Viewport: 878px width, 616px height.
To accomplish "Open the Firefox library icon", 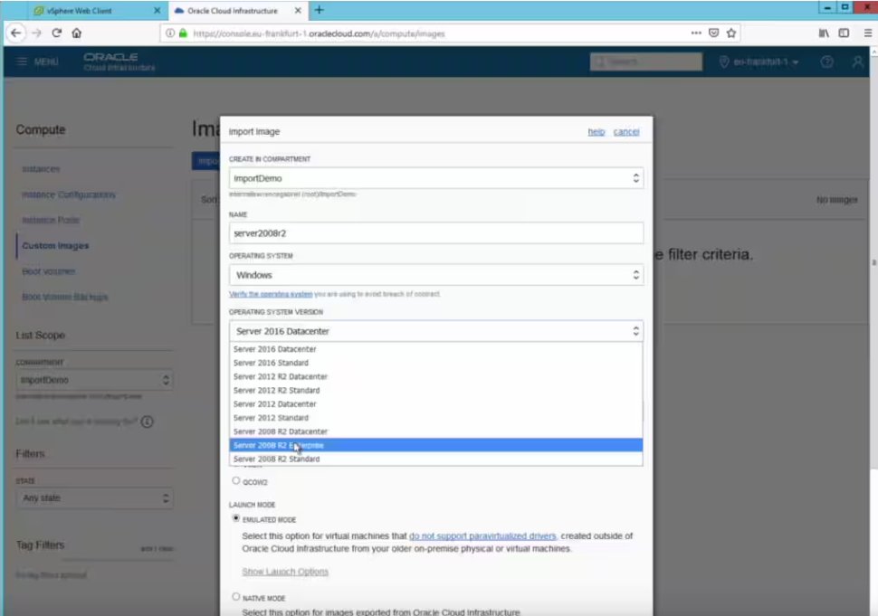I will 824,33.
